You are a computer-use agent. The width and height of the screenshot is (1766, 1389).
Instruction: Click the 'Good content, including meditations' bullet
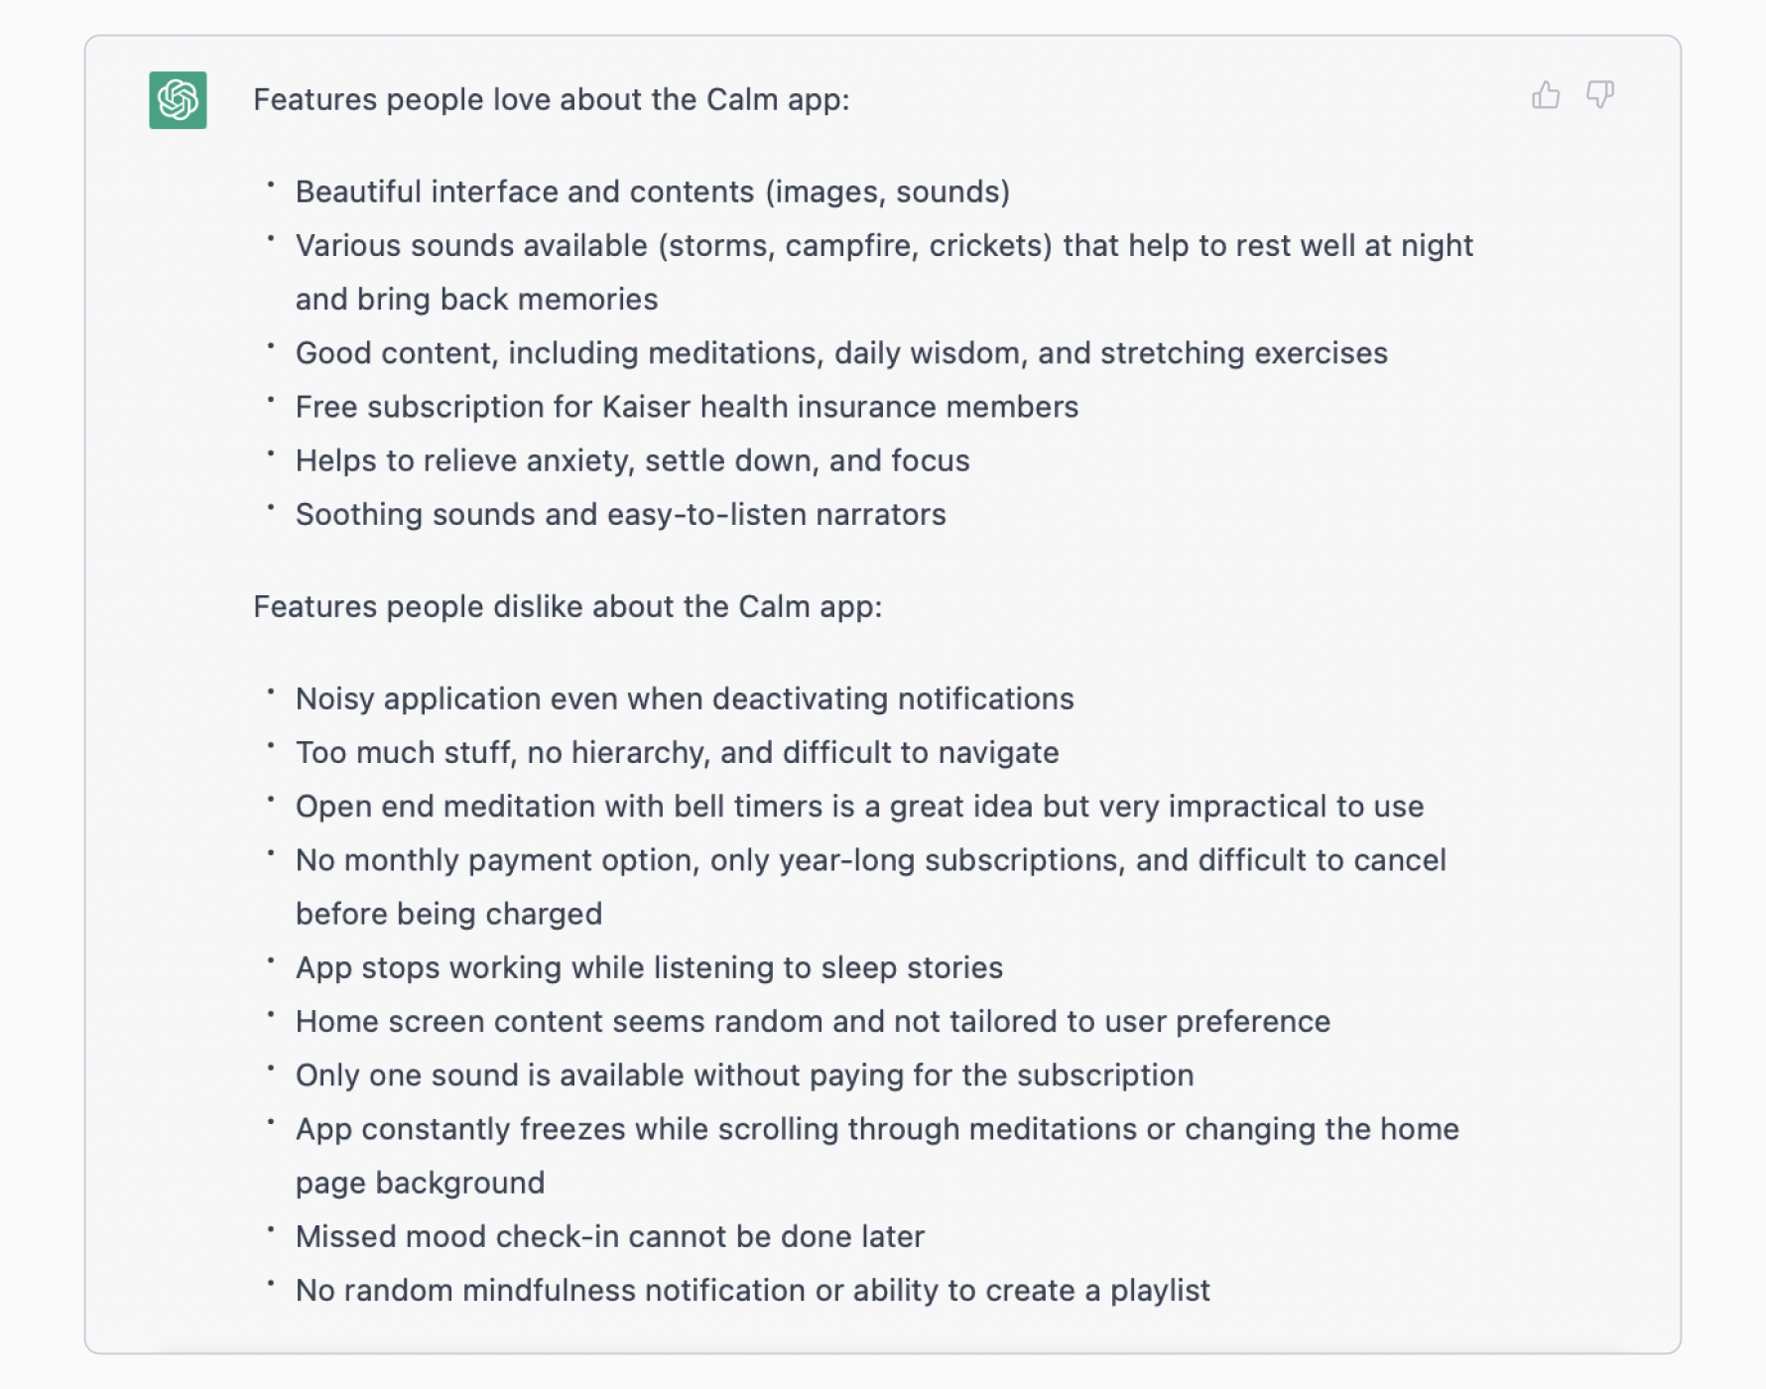(x=840, y=353)
